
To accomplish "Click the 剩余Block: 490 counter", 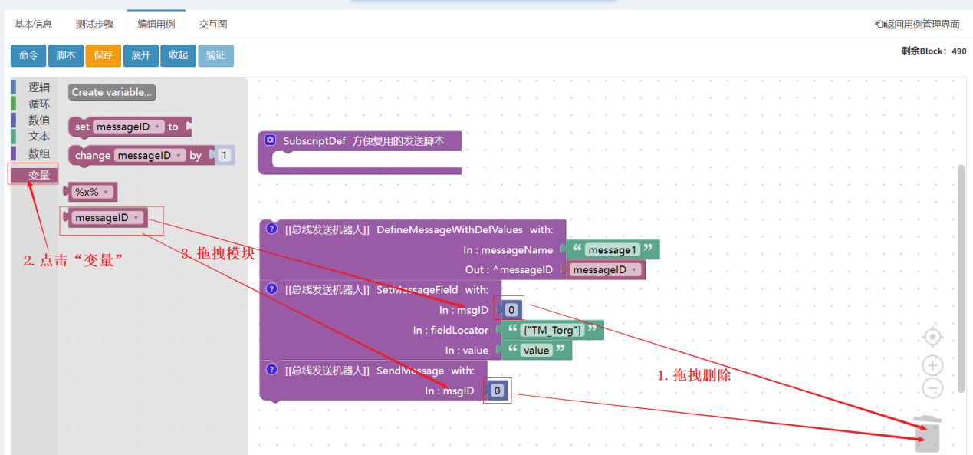I will point(934,51).
